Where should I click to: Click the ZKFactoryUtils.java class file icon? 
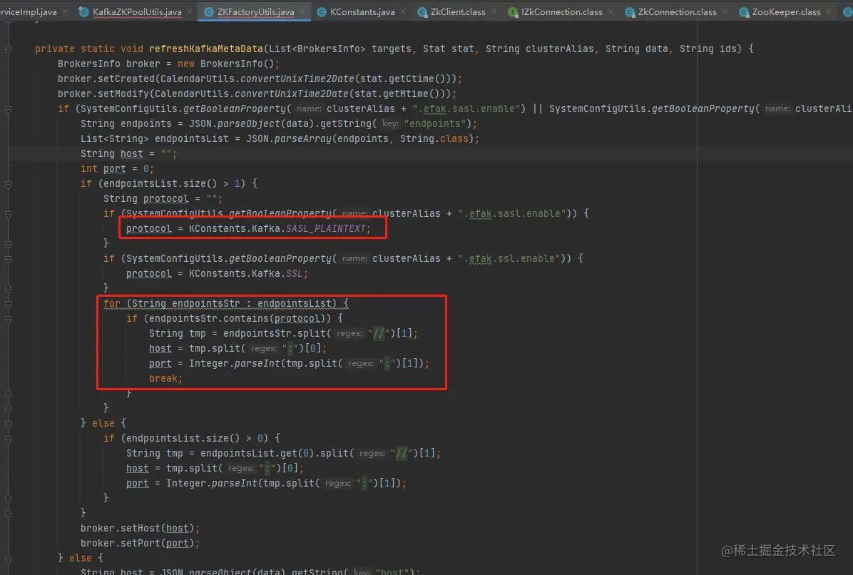point(208,11)
